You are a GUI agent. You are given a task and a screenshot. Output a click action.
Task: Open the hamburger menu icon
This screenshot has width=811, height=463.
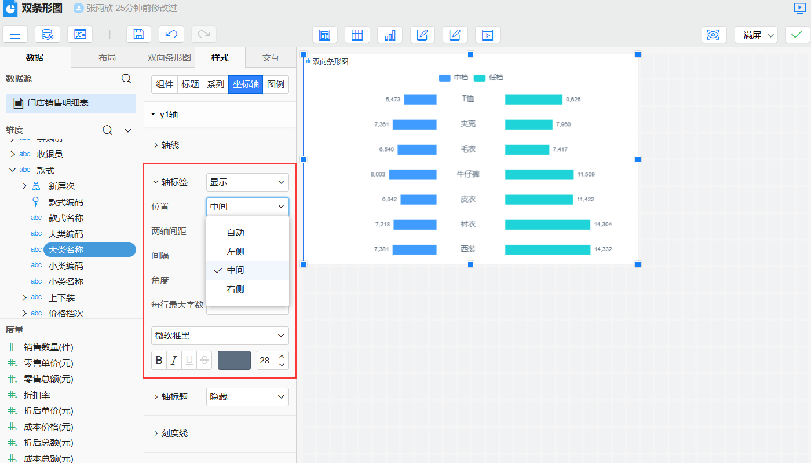[x=15, y=34]
